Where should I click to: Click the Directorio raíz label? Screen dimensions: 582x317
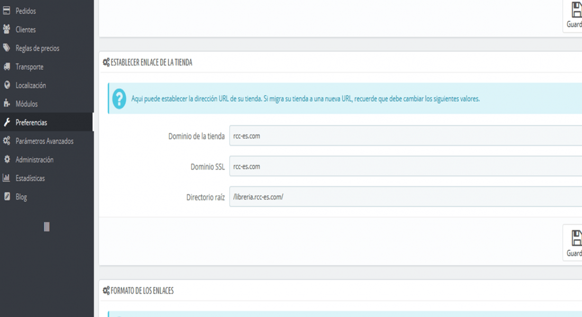click(x=205, y=197)
